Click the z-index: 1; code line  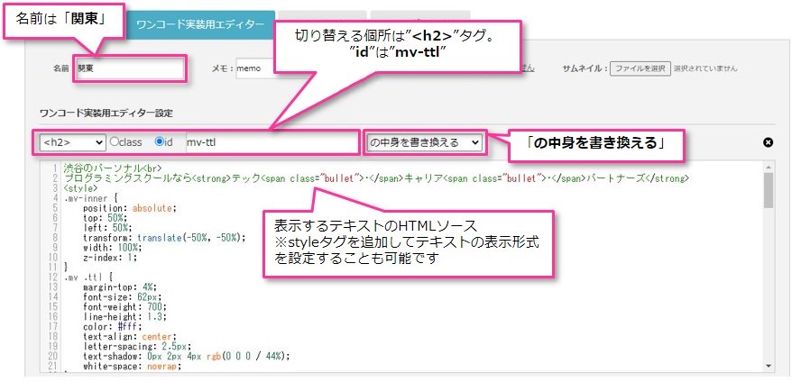pyautogui.click(x=110, y=258)
